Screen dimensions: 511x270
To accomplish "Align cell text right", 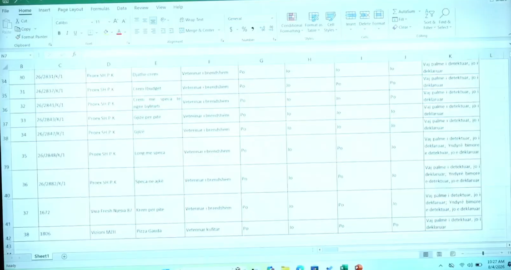I will tap(153, 31).
